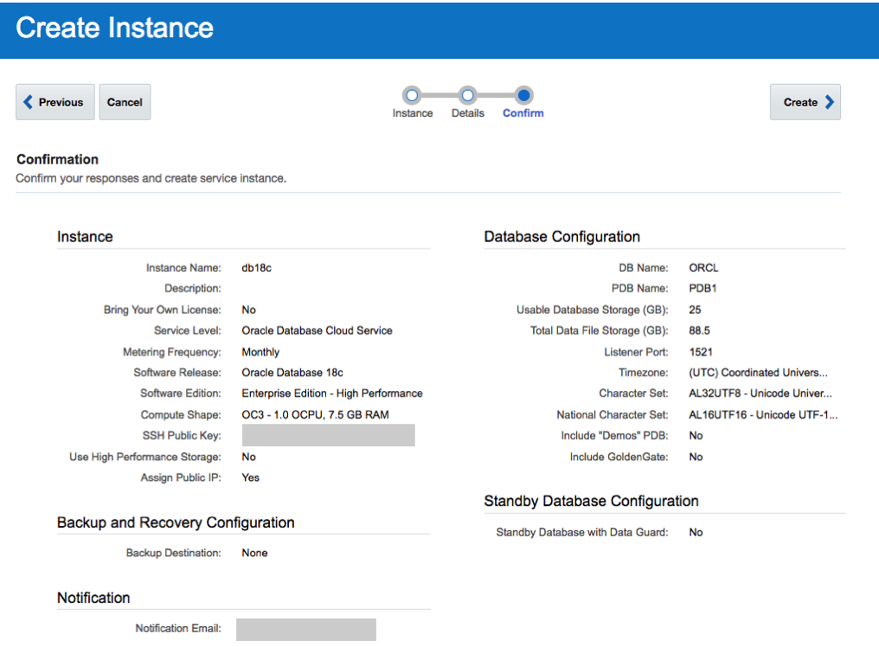
Task: Go to the Instance wizard step circle
Action: tap(412, 95)
